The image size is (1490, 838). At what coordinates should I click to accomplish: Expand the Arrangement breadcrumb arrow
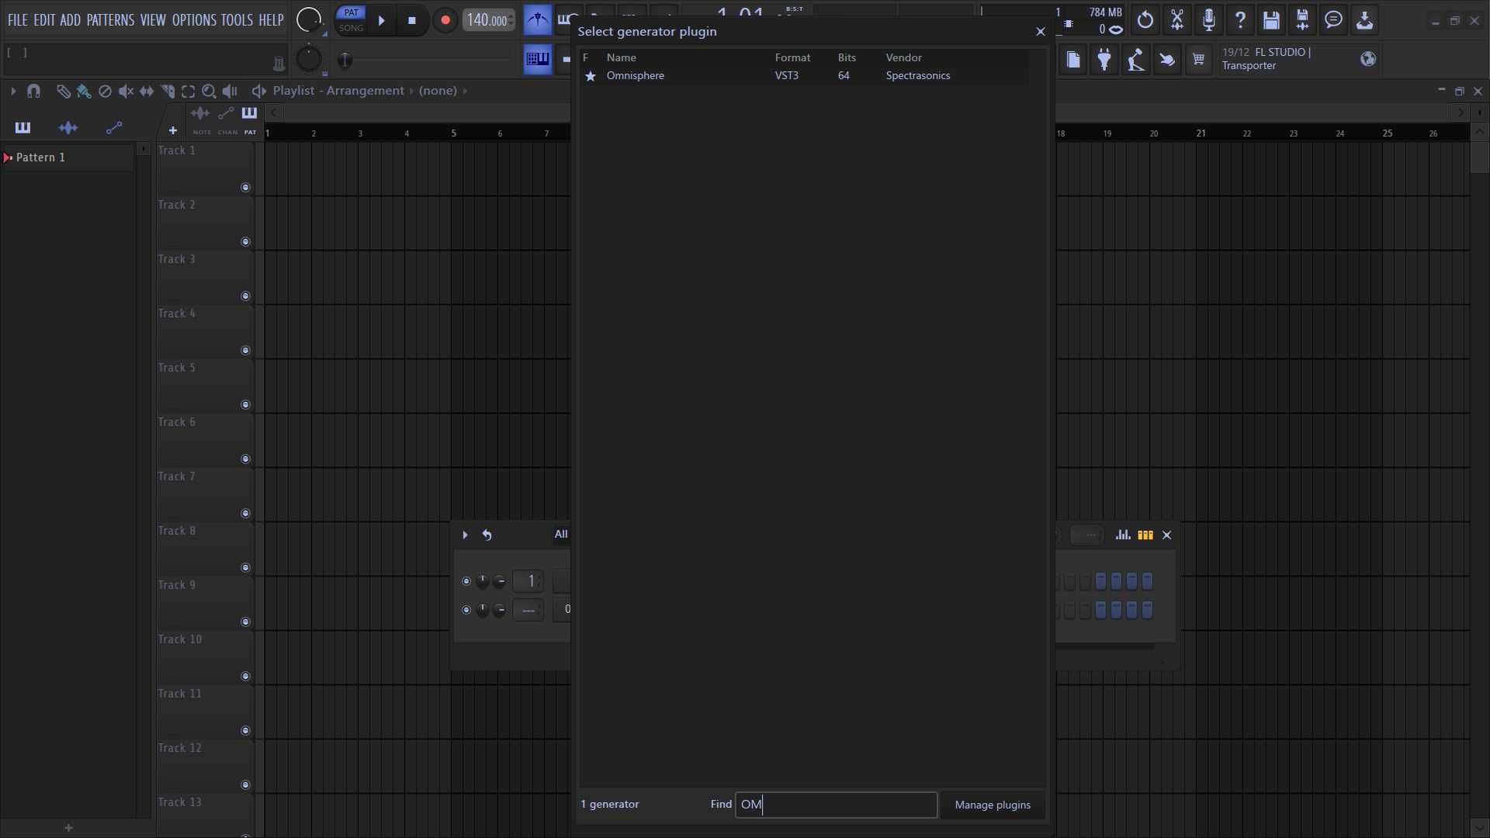pyautogui.click(x=411, y=92)
